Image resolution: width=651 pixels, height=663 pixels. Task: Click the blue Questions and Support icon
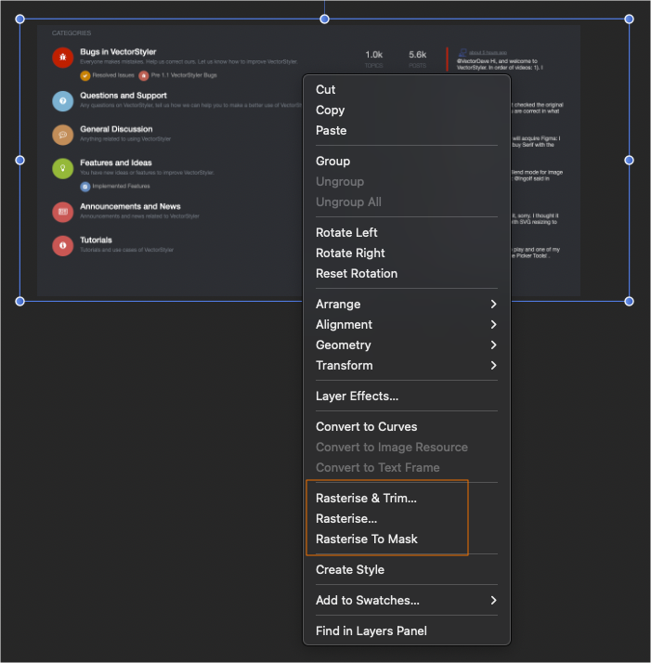click(62, 101)
